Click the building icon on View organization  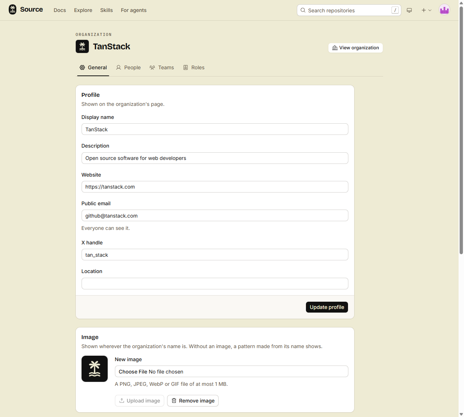335,48
